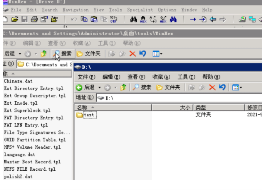
Task: Open the Search menu in WinHex
Action: pyautogui.click(x=50, y=10)
